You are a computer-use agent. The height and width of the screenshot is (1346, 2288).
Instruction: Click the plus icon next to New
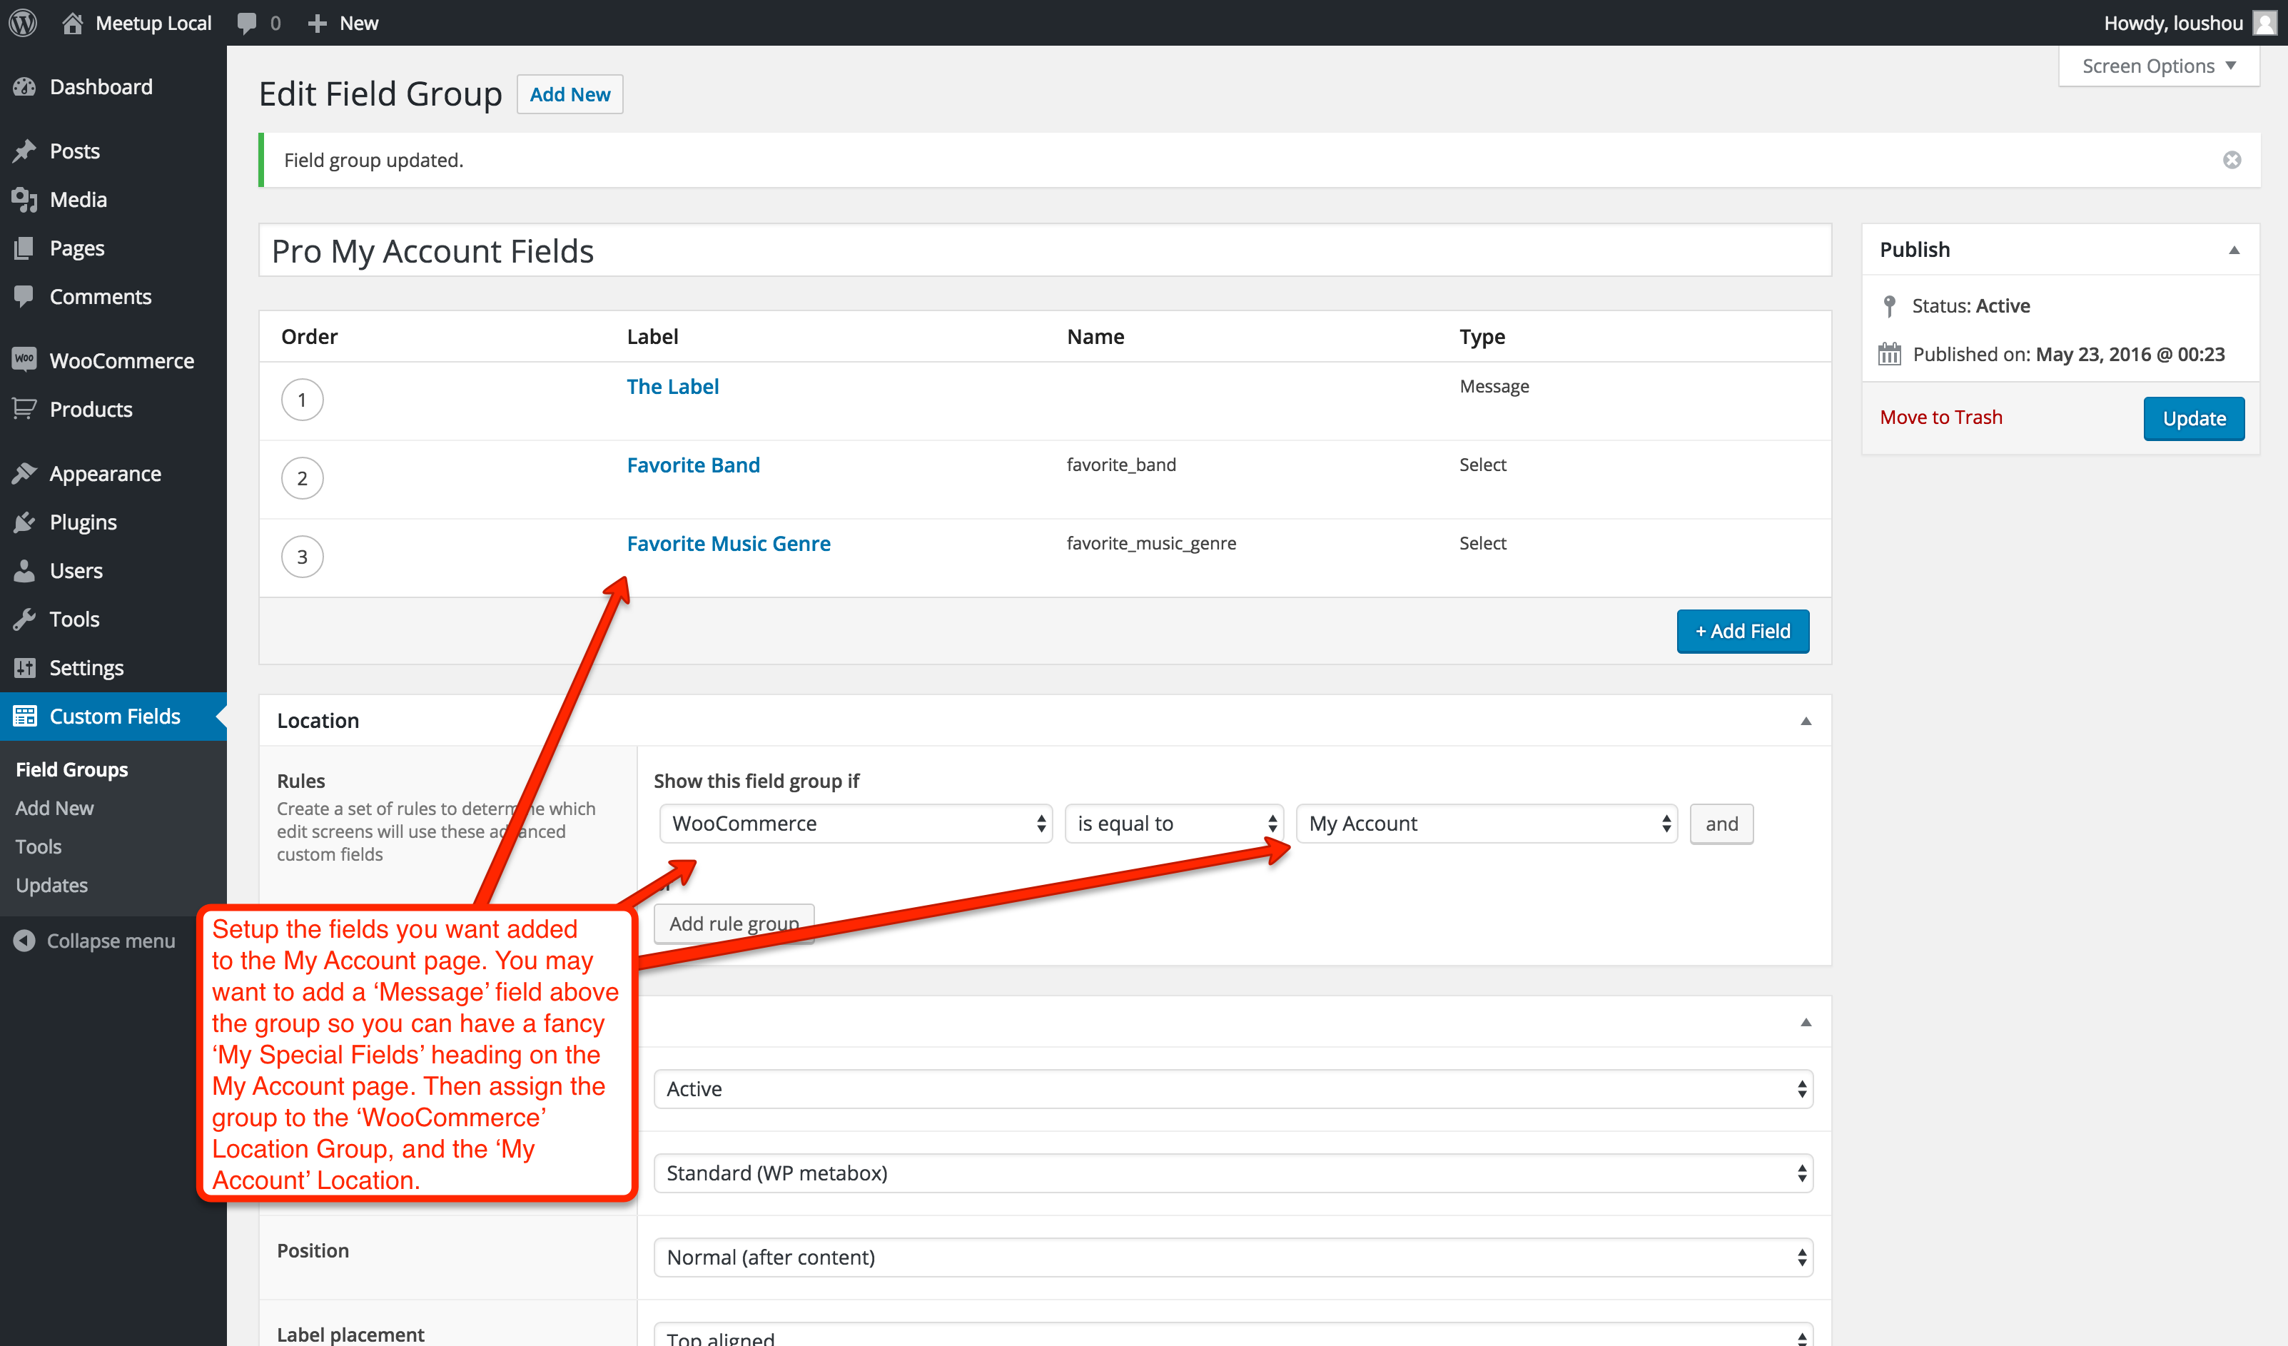(317, 24)
